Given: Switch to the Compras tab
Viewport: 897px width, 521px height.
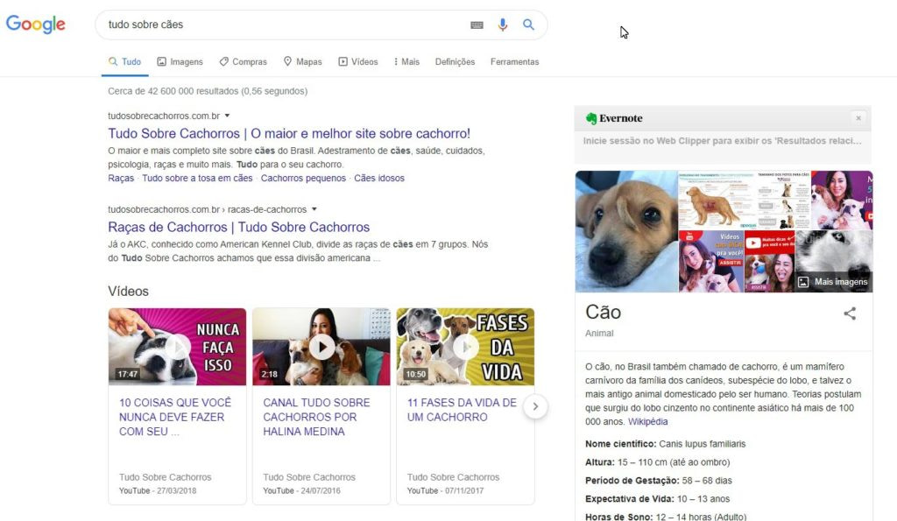Looking at the screenshot, I should tap(244, 62).
